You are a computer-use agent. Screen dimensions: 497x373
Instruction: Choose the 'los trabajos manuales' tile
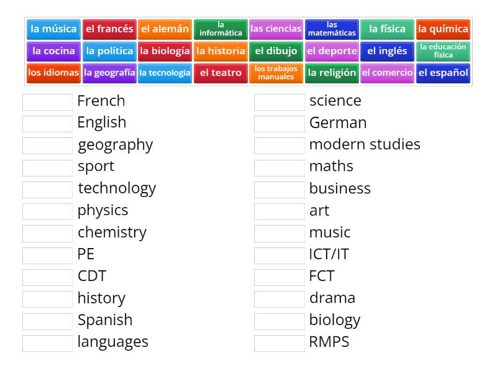coord(276,73)
